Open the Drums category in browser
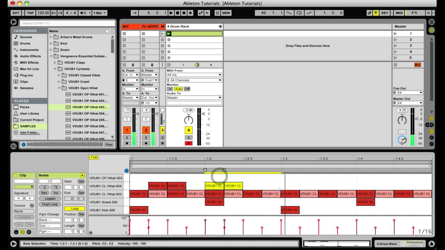 pyautogui.click(x=25, y=43)
